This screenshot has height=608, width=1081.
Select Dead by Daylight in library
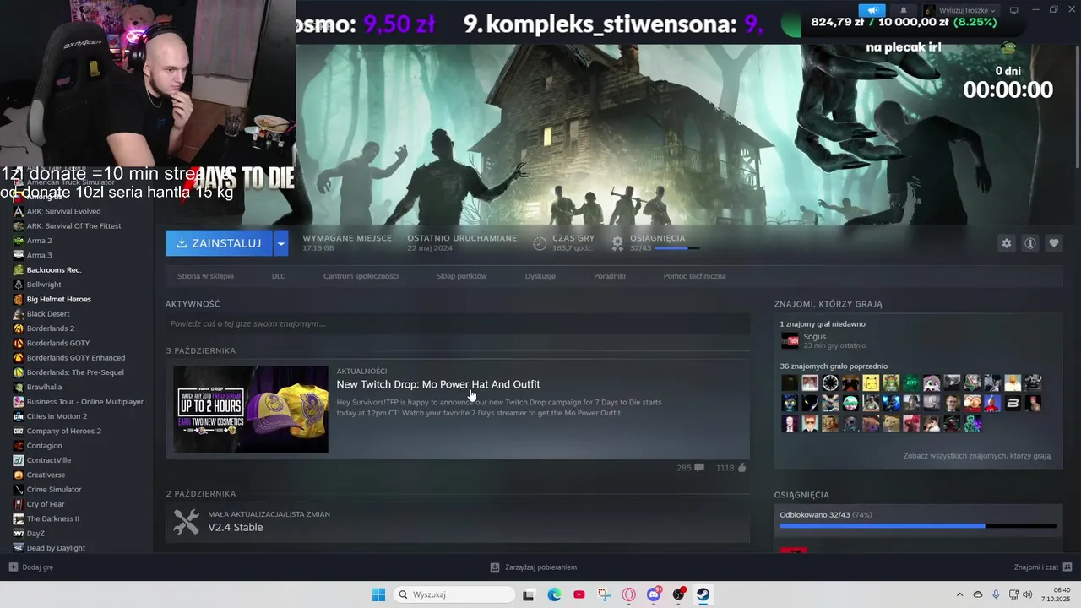coord(56,548)
